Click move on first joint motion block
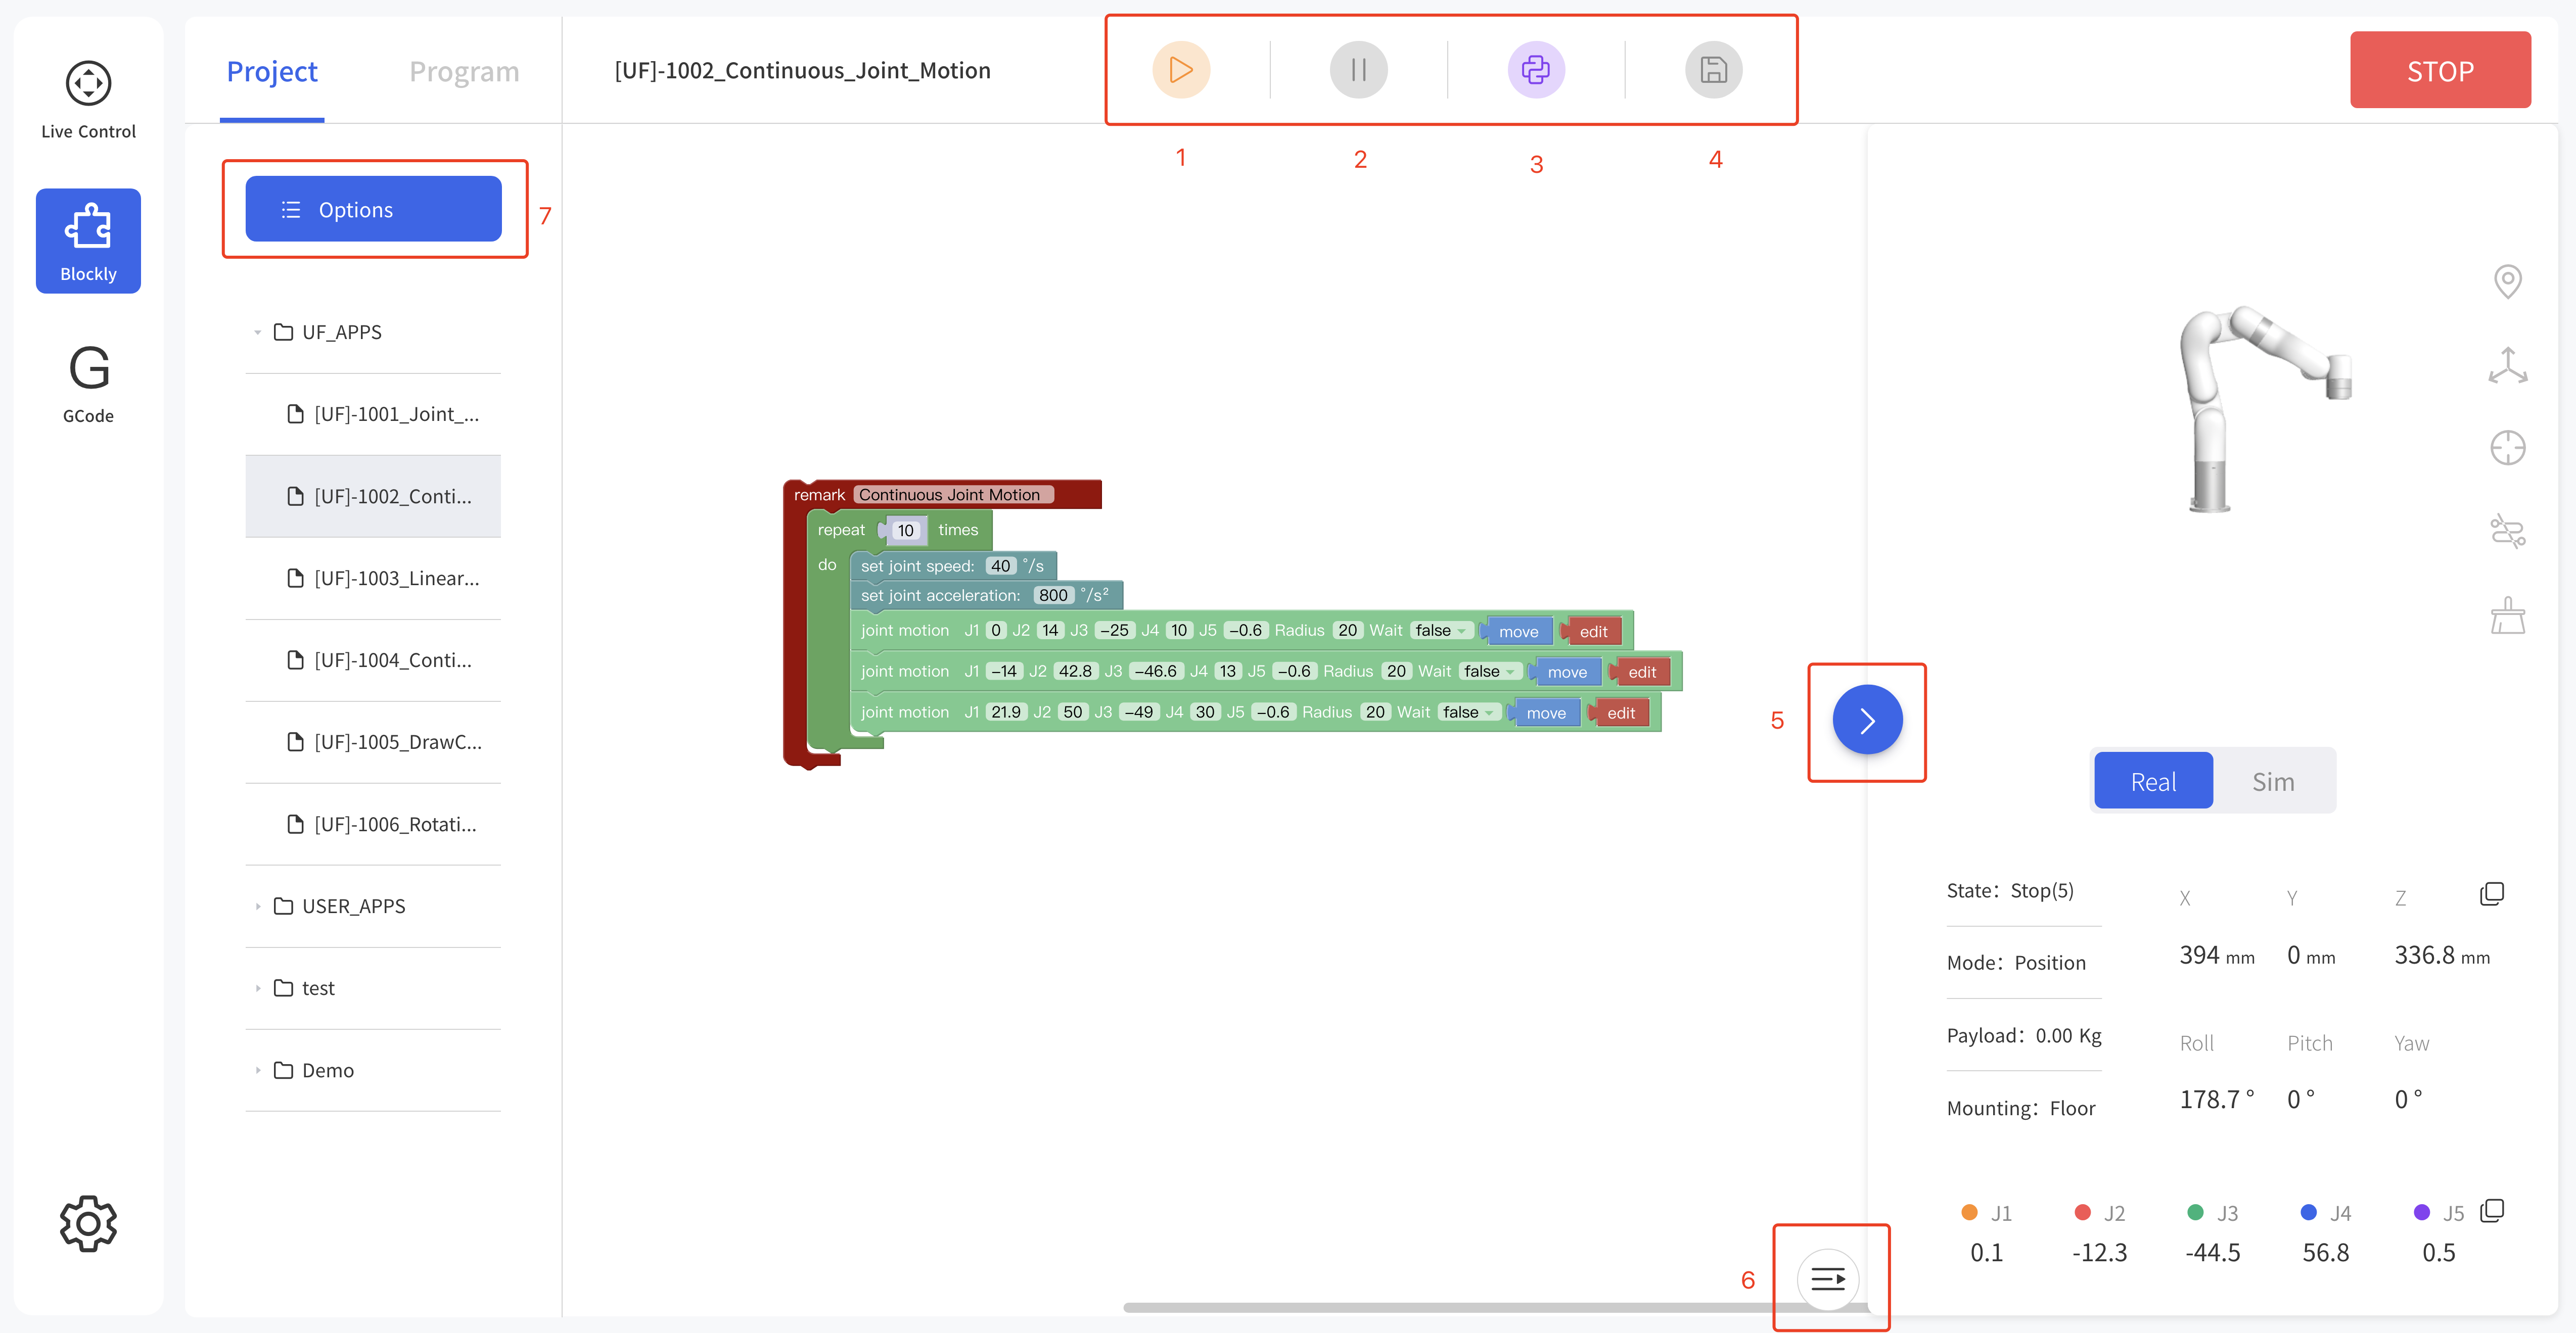This screenshot has height=1333, width=2576. [1519, 631]
